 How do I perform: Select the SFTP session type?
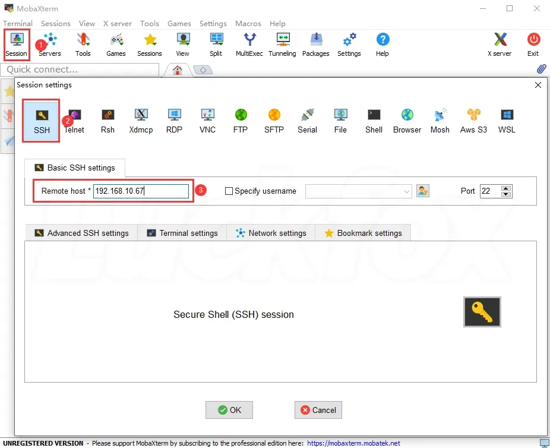pos(274,121)
